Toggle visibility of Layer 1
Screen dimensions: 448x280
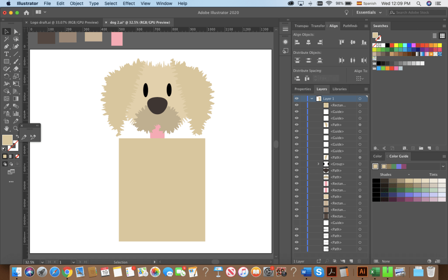point(297,99)
